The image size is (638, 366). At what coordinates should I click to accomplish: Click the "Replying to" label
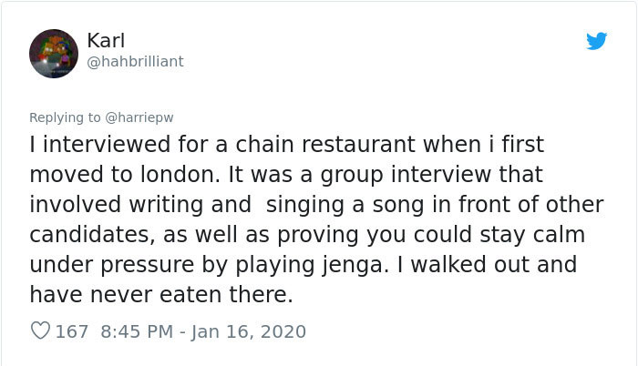66,117
